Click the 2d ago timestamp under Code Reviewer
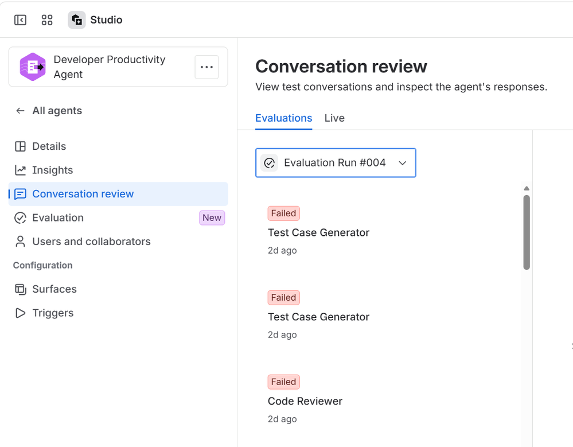The width and height of the screenshot is (573, 447). click(282, 419)
